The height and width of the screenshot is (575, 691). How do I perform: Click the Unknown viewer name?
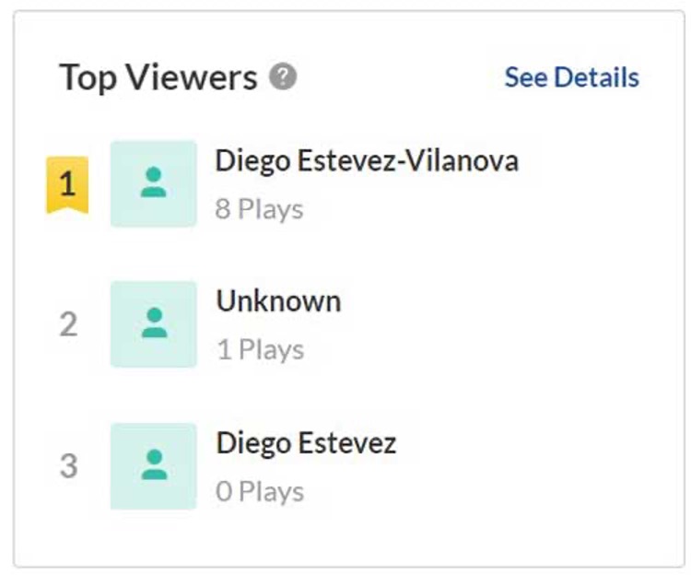pos(278,301)
